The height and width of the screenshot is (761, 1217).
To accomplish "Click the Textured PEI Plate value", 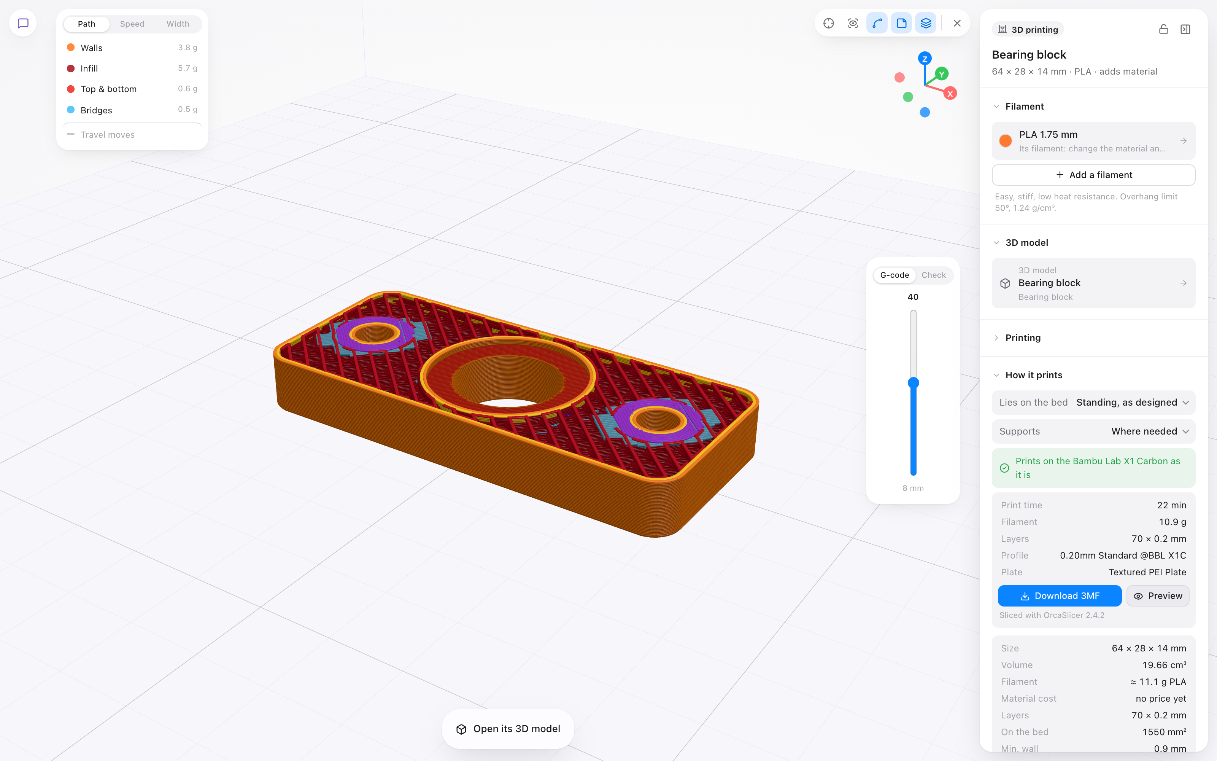I will 1147,572.
